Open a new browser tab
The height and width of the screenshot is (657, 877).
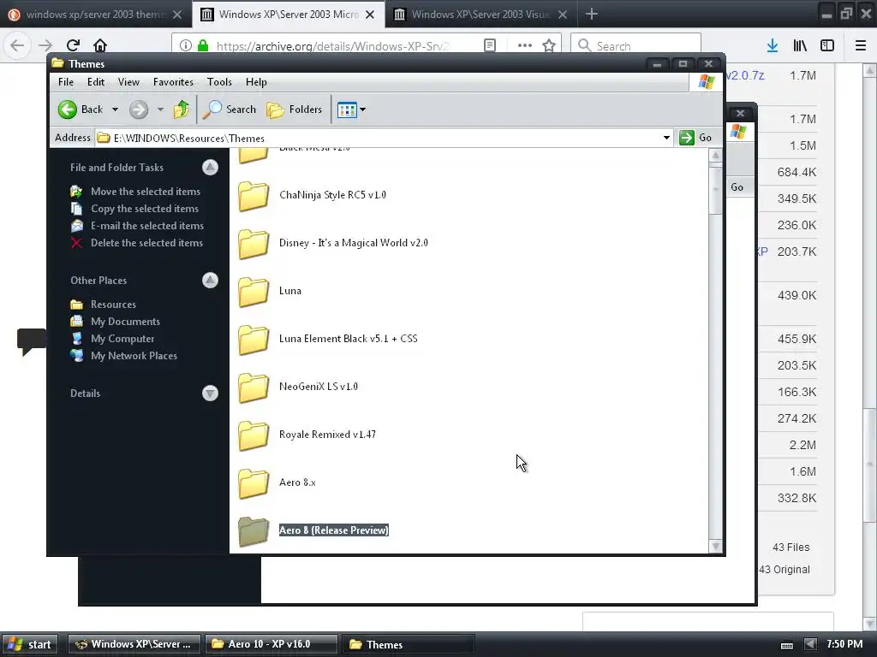coord(592,14)
